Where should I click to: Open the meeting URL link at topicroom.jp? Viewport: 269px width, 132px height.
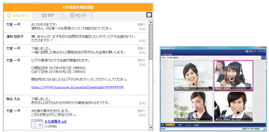[x=77, y=87]
